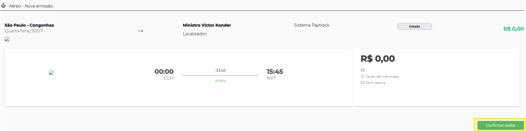Click the Aéreo - Nova emissão heading
This screenshot has height=131, width=526.
pos(31,6)
